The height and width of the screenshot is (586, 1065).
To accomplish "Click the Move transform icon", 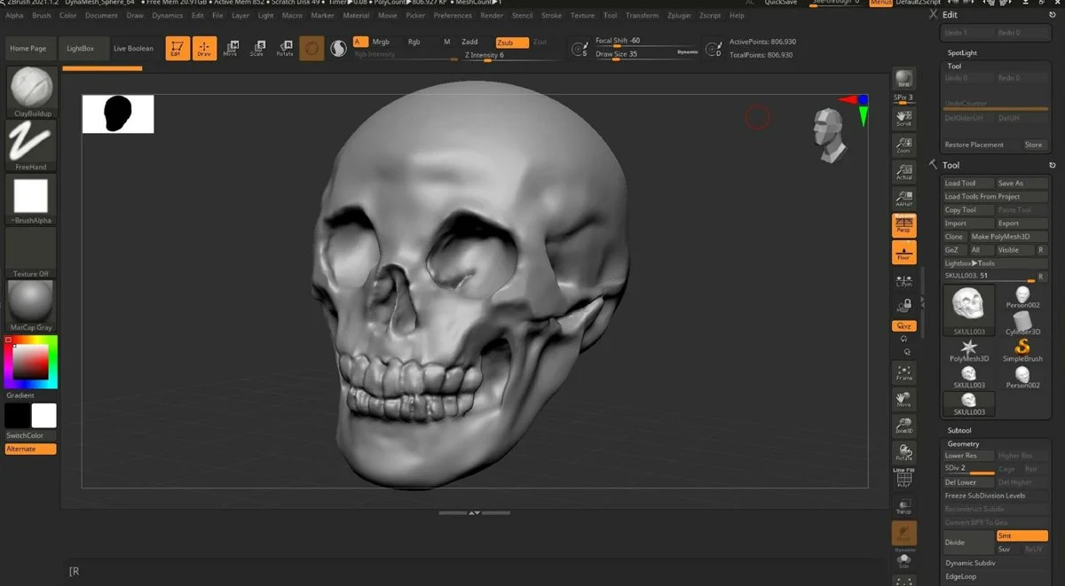I will 231,49.
